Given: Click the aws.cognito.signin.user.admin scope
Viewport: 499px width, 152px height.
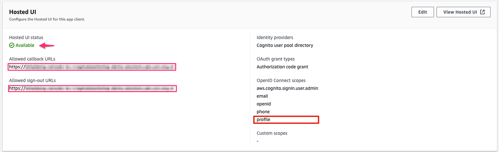Looking at the screenshot, I should tap(287, 88).
